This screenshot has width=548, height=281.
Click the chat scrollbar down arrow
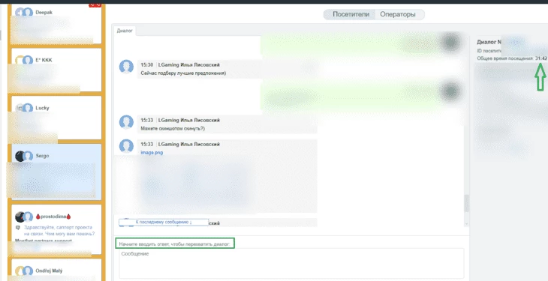click(x=466, y=223)
